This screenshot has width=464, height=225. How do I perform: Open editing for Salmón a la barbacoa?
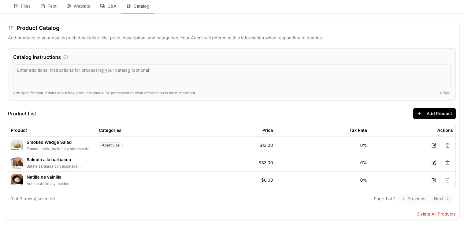pos(434,163)
